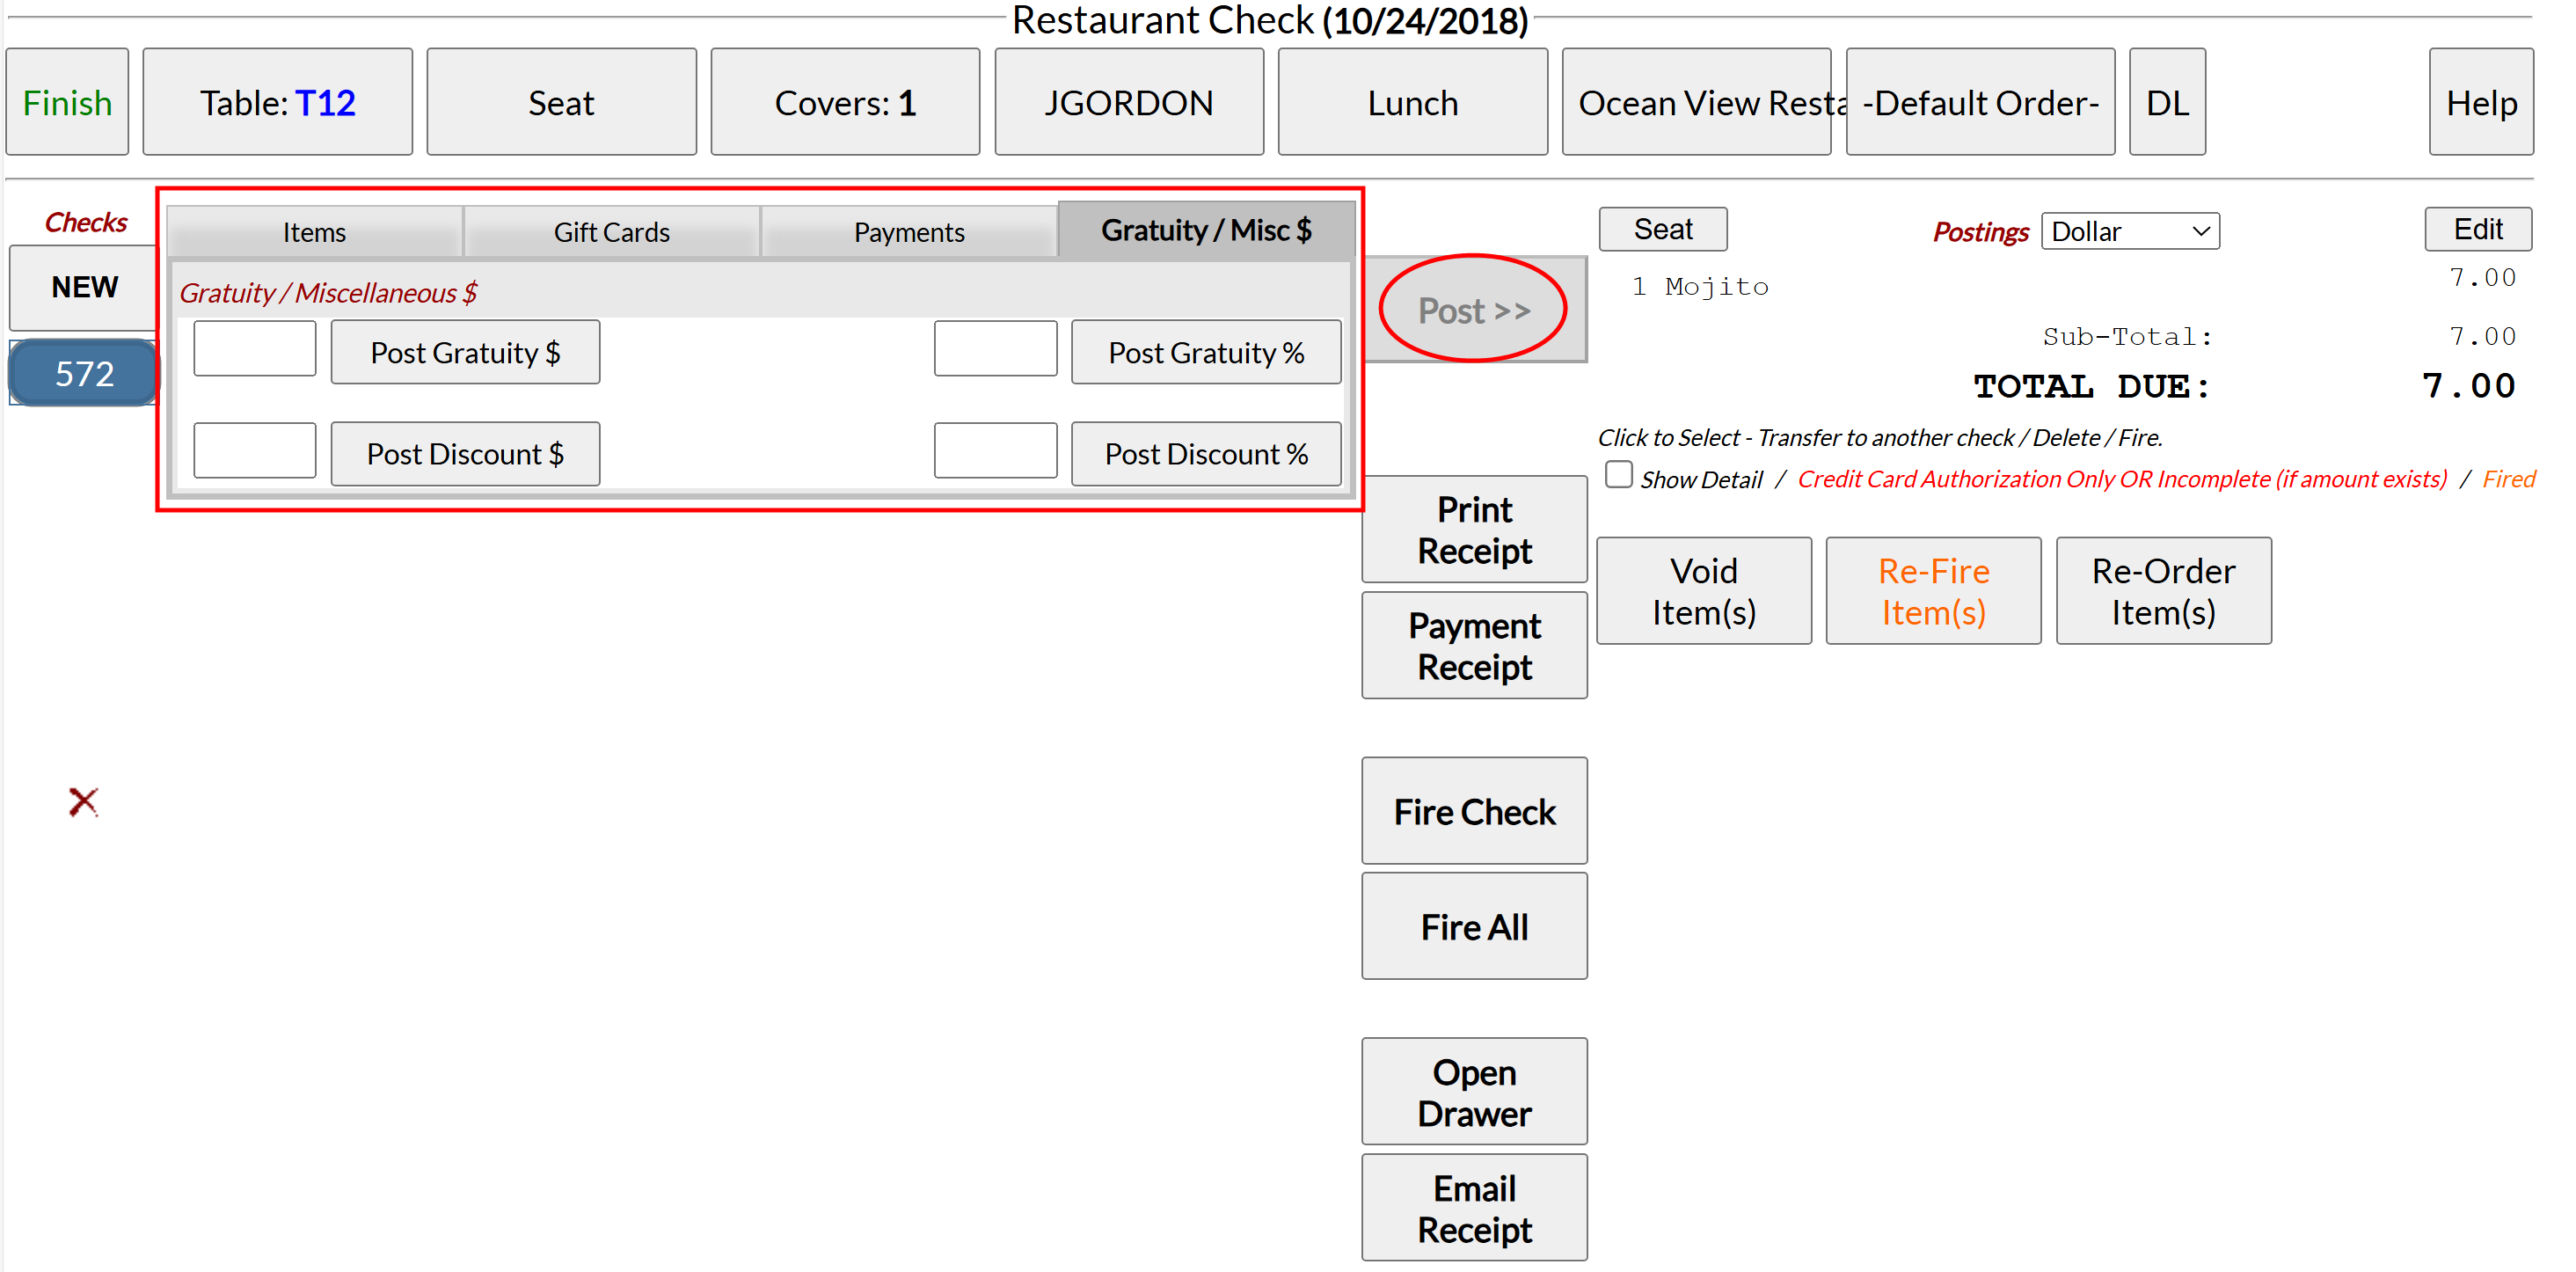
Task: Open the Postings Dollar dropdown
Action: coord(2129,231)
